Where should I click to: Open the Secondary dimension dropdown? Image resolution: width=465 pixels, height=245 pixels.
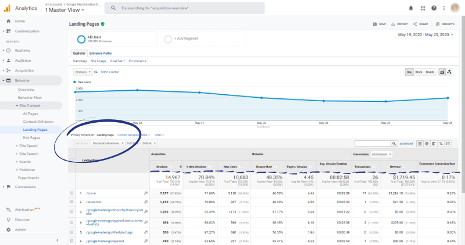coord(108,143)
